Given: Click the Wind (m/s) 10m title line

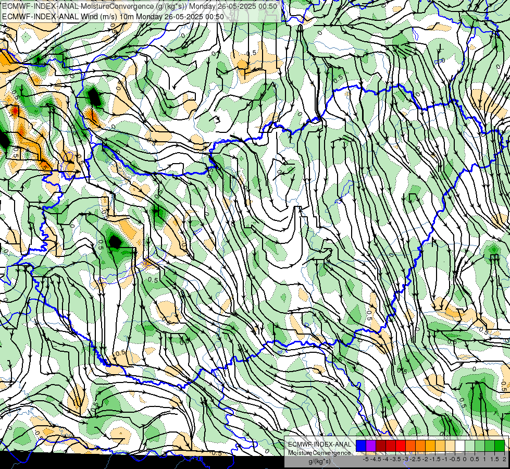Looking at the screenshot, I should click(113, 16).
